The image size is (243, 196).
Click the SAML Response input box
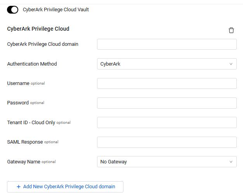coord(167,142)
